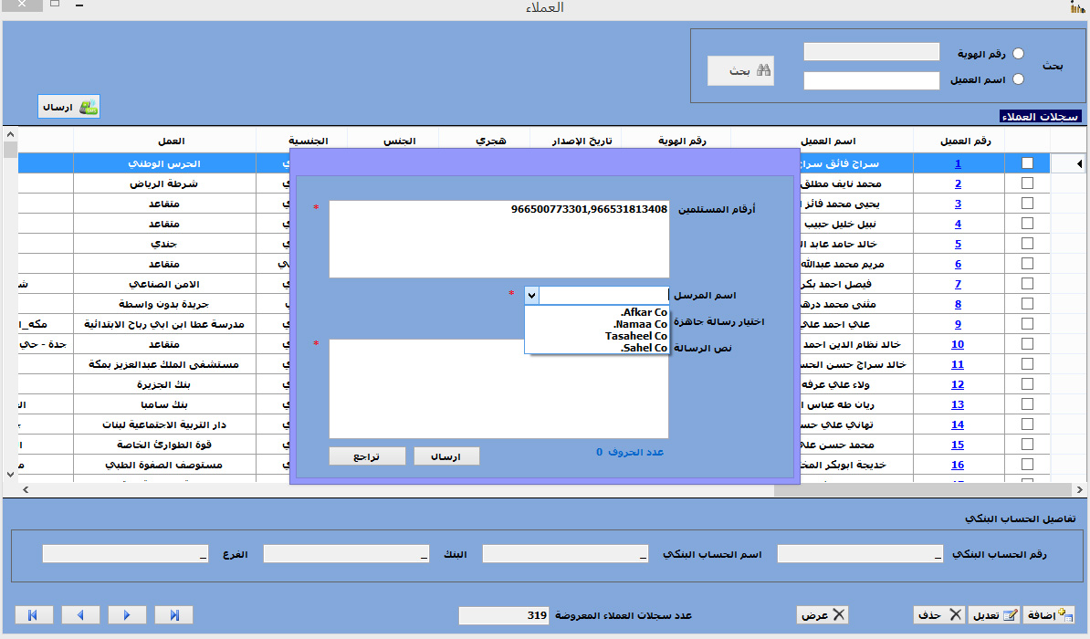Screen dimensions: 1090x639
Task: Jump to the last record with the navigation arrow
Action: tap(173, 614)
